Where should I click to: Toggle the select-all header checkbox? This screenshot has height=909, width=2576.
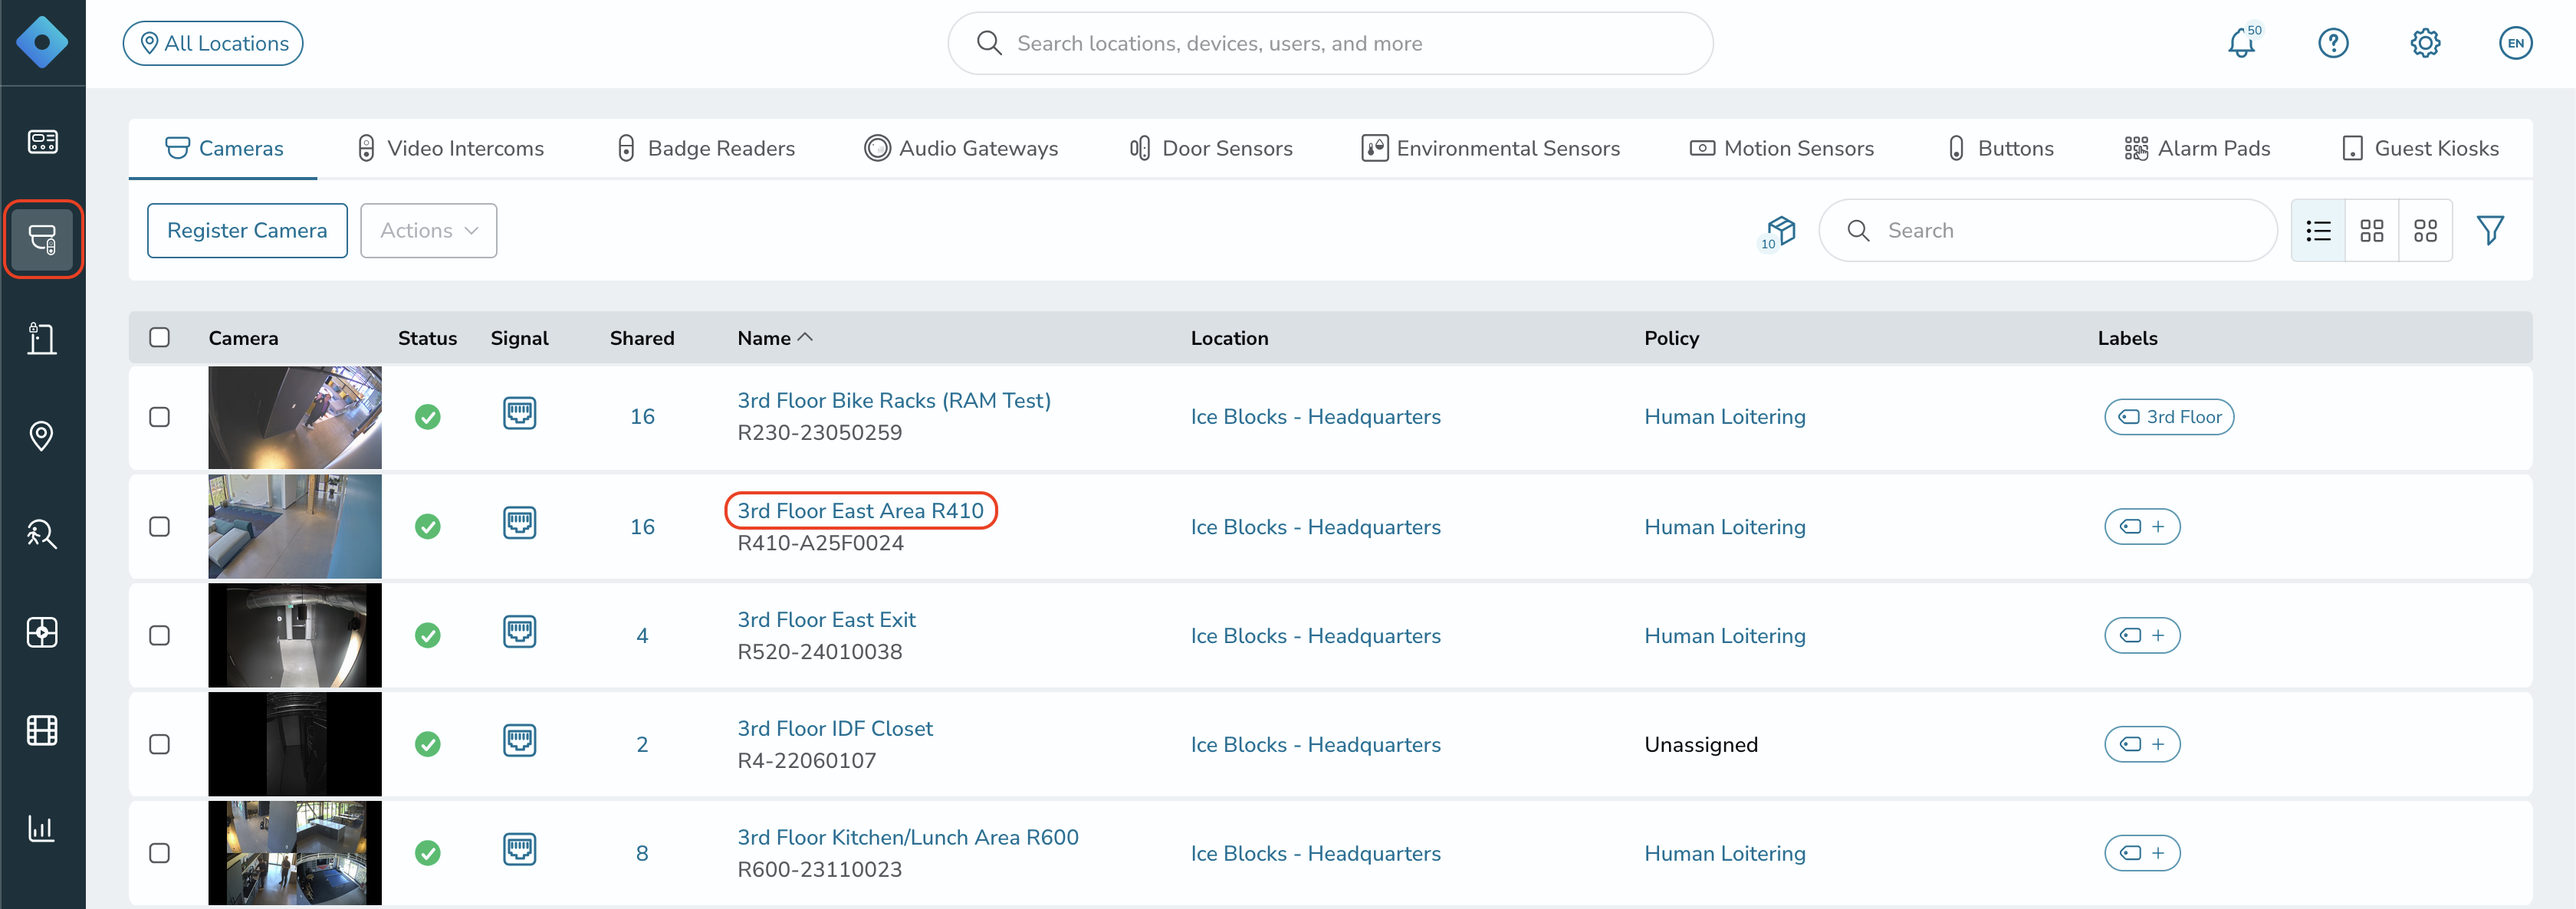pos(160,337)
